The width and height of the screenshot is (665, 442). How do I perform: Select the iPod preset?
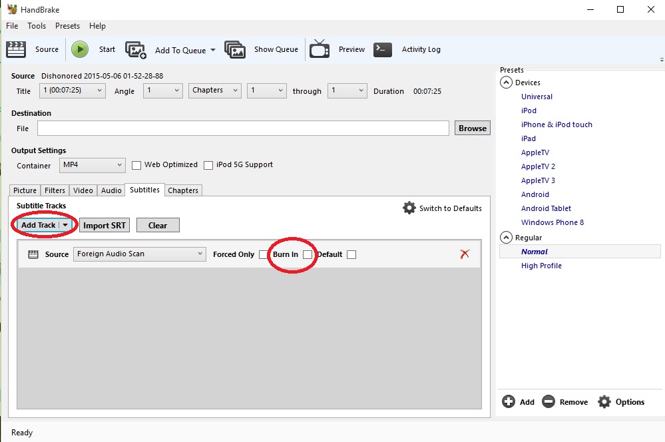point(529,110)
